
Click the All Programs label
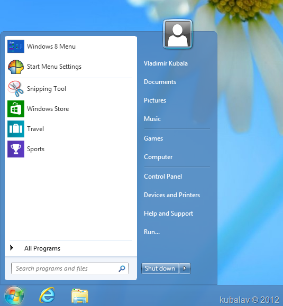tap(42, 248)
